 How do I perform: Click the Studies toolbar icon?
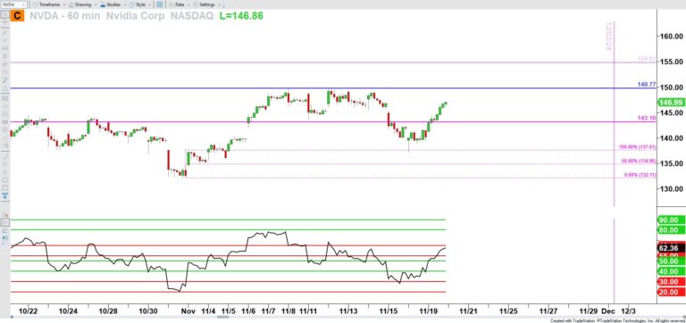pyautogui.click(x=103, y=4)
